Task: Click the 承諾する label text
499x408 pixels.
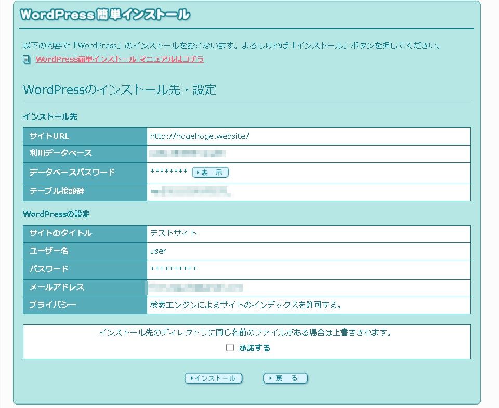Action: click(x=255, y=348)
